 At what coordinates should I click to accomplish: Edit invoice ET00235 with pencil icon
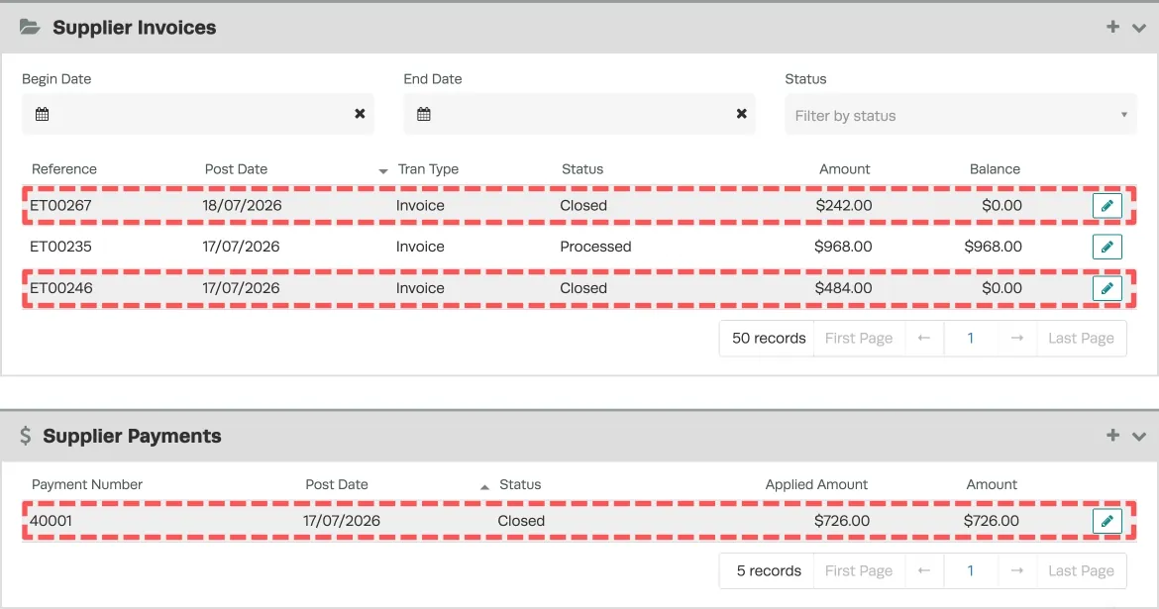pyautogui.click(x=1106, y=247)
